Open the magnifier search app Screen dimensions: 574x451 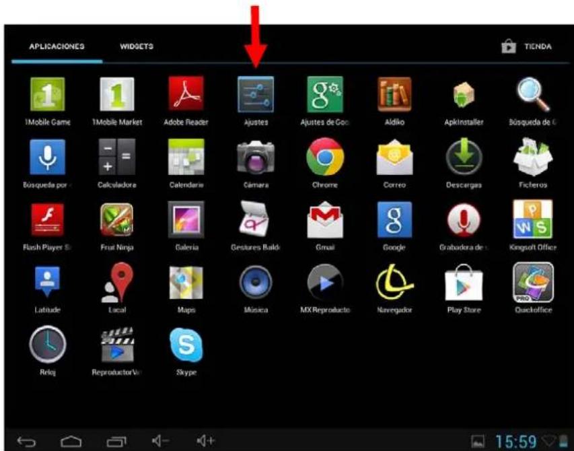point(534,94)
